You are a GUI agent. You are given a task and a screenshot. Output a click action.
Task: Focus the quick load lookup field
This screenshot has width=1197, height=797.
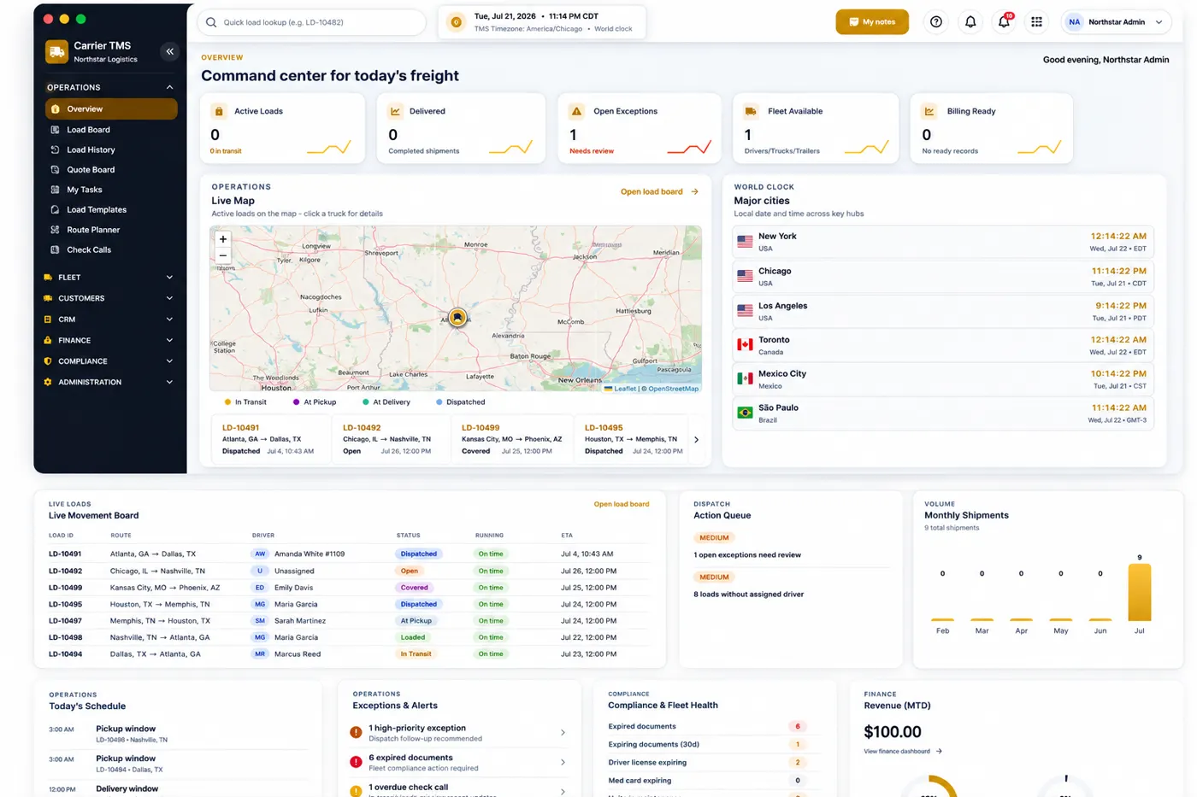(x=312, y=22)
